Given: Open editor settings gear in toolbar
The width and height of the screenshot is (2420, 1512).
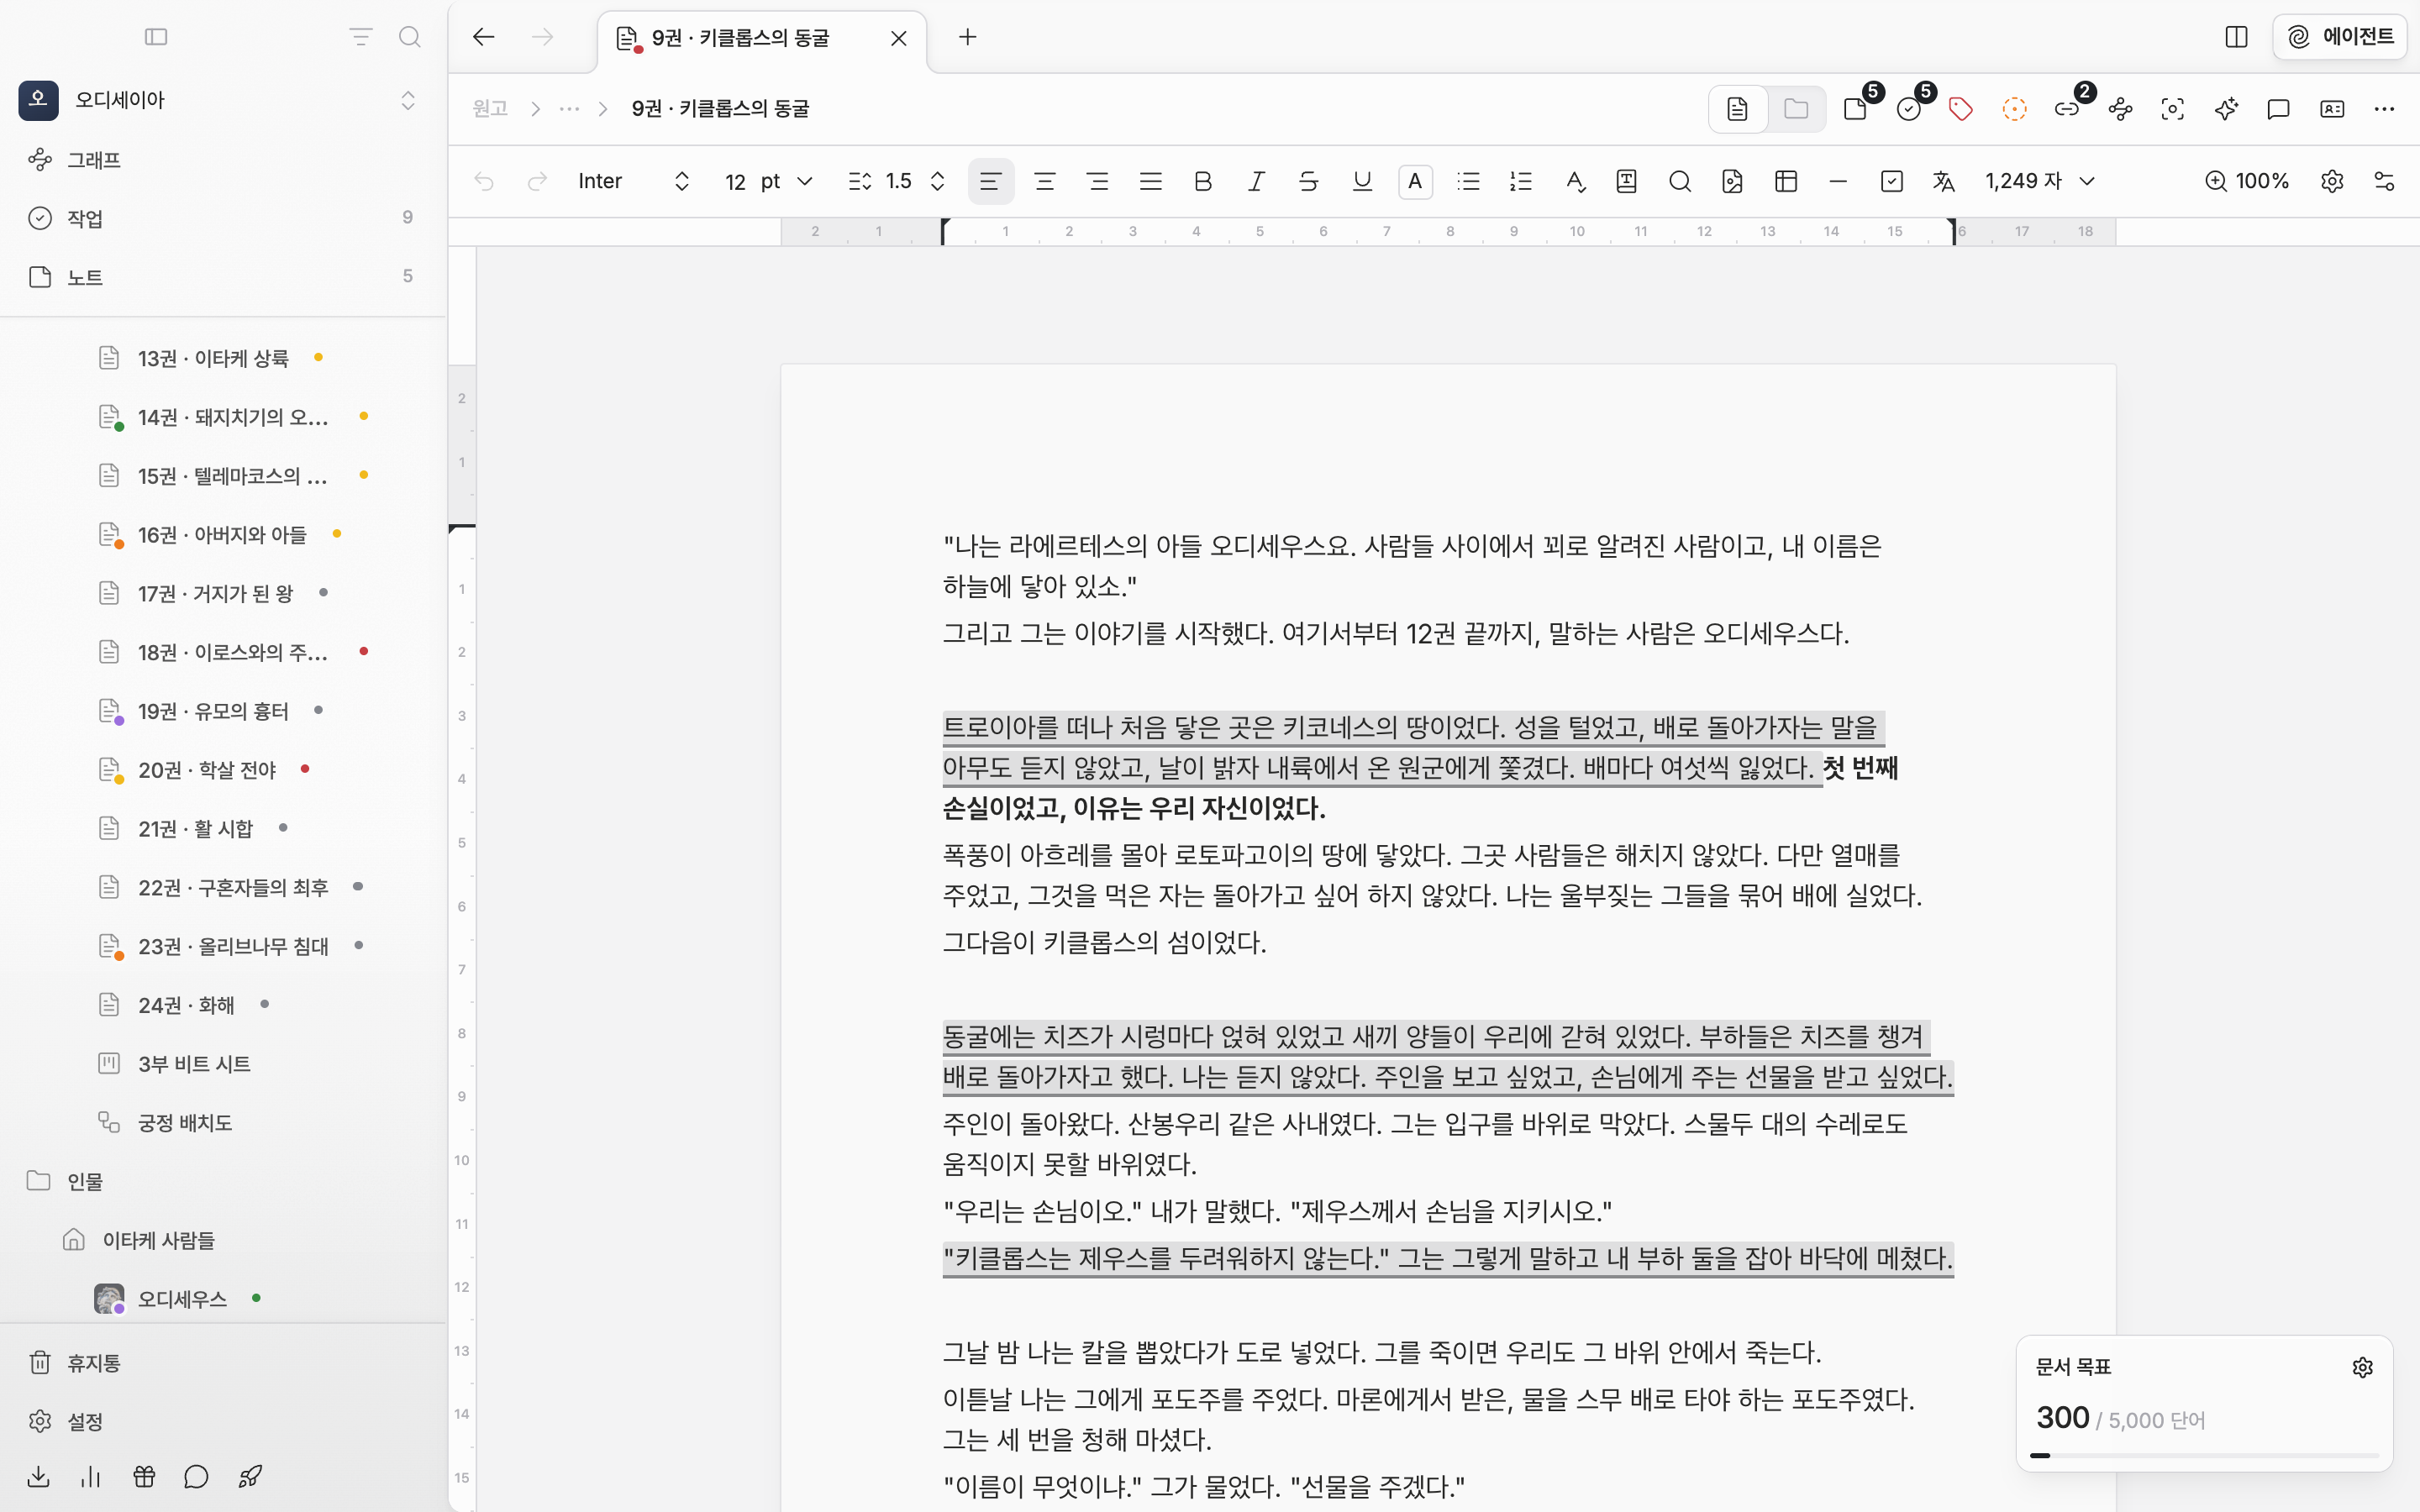Looking at the screenshot, I should click(2332, 181).
